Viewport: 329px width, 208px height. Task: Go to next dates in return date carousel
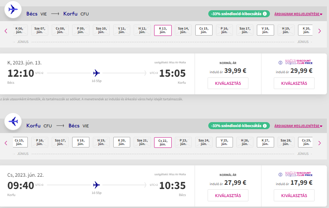tap(319, 143)
